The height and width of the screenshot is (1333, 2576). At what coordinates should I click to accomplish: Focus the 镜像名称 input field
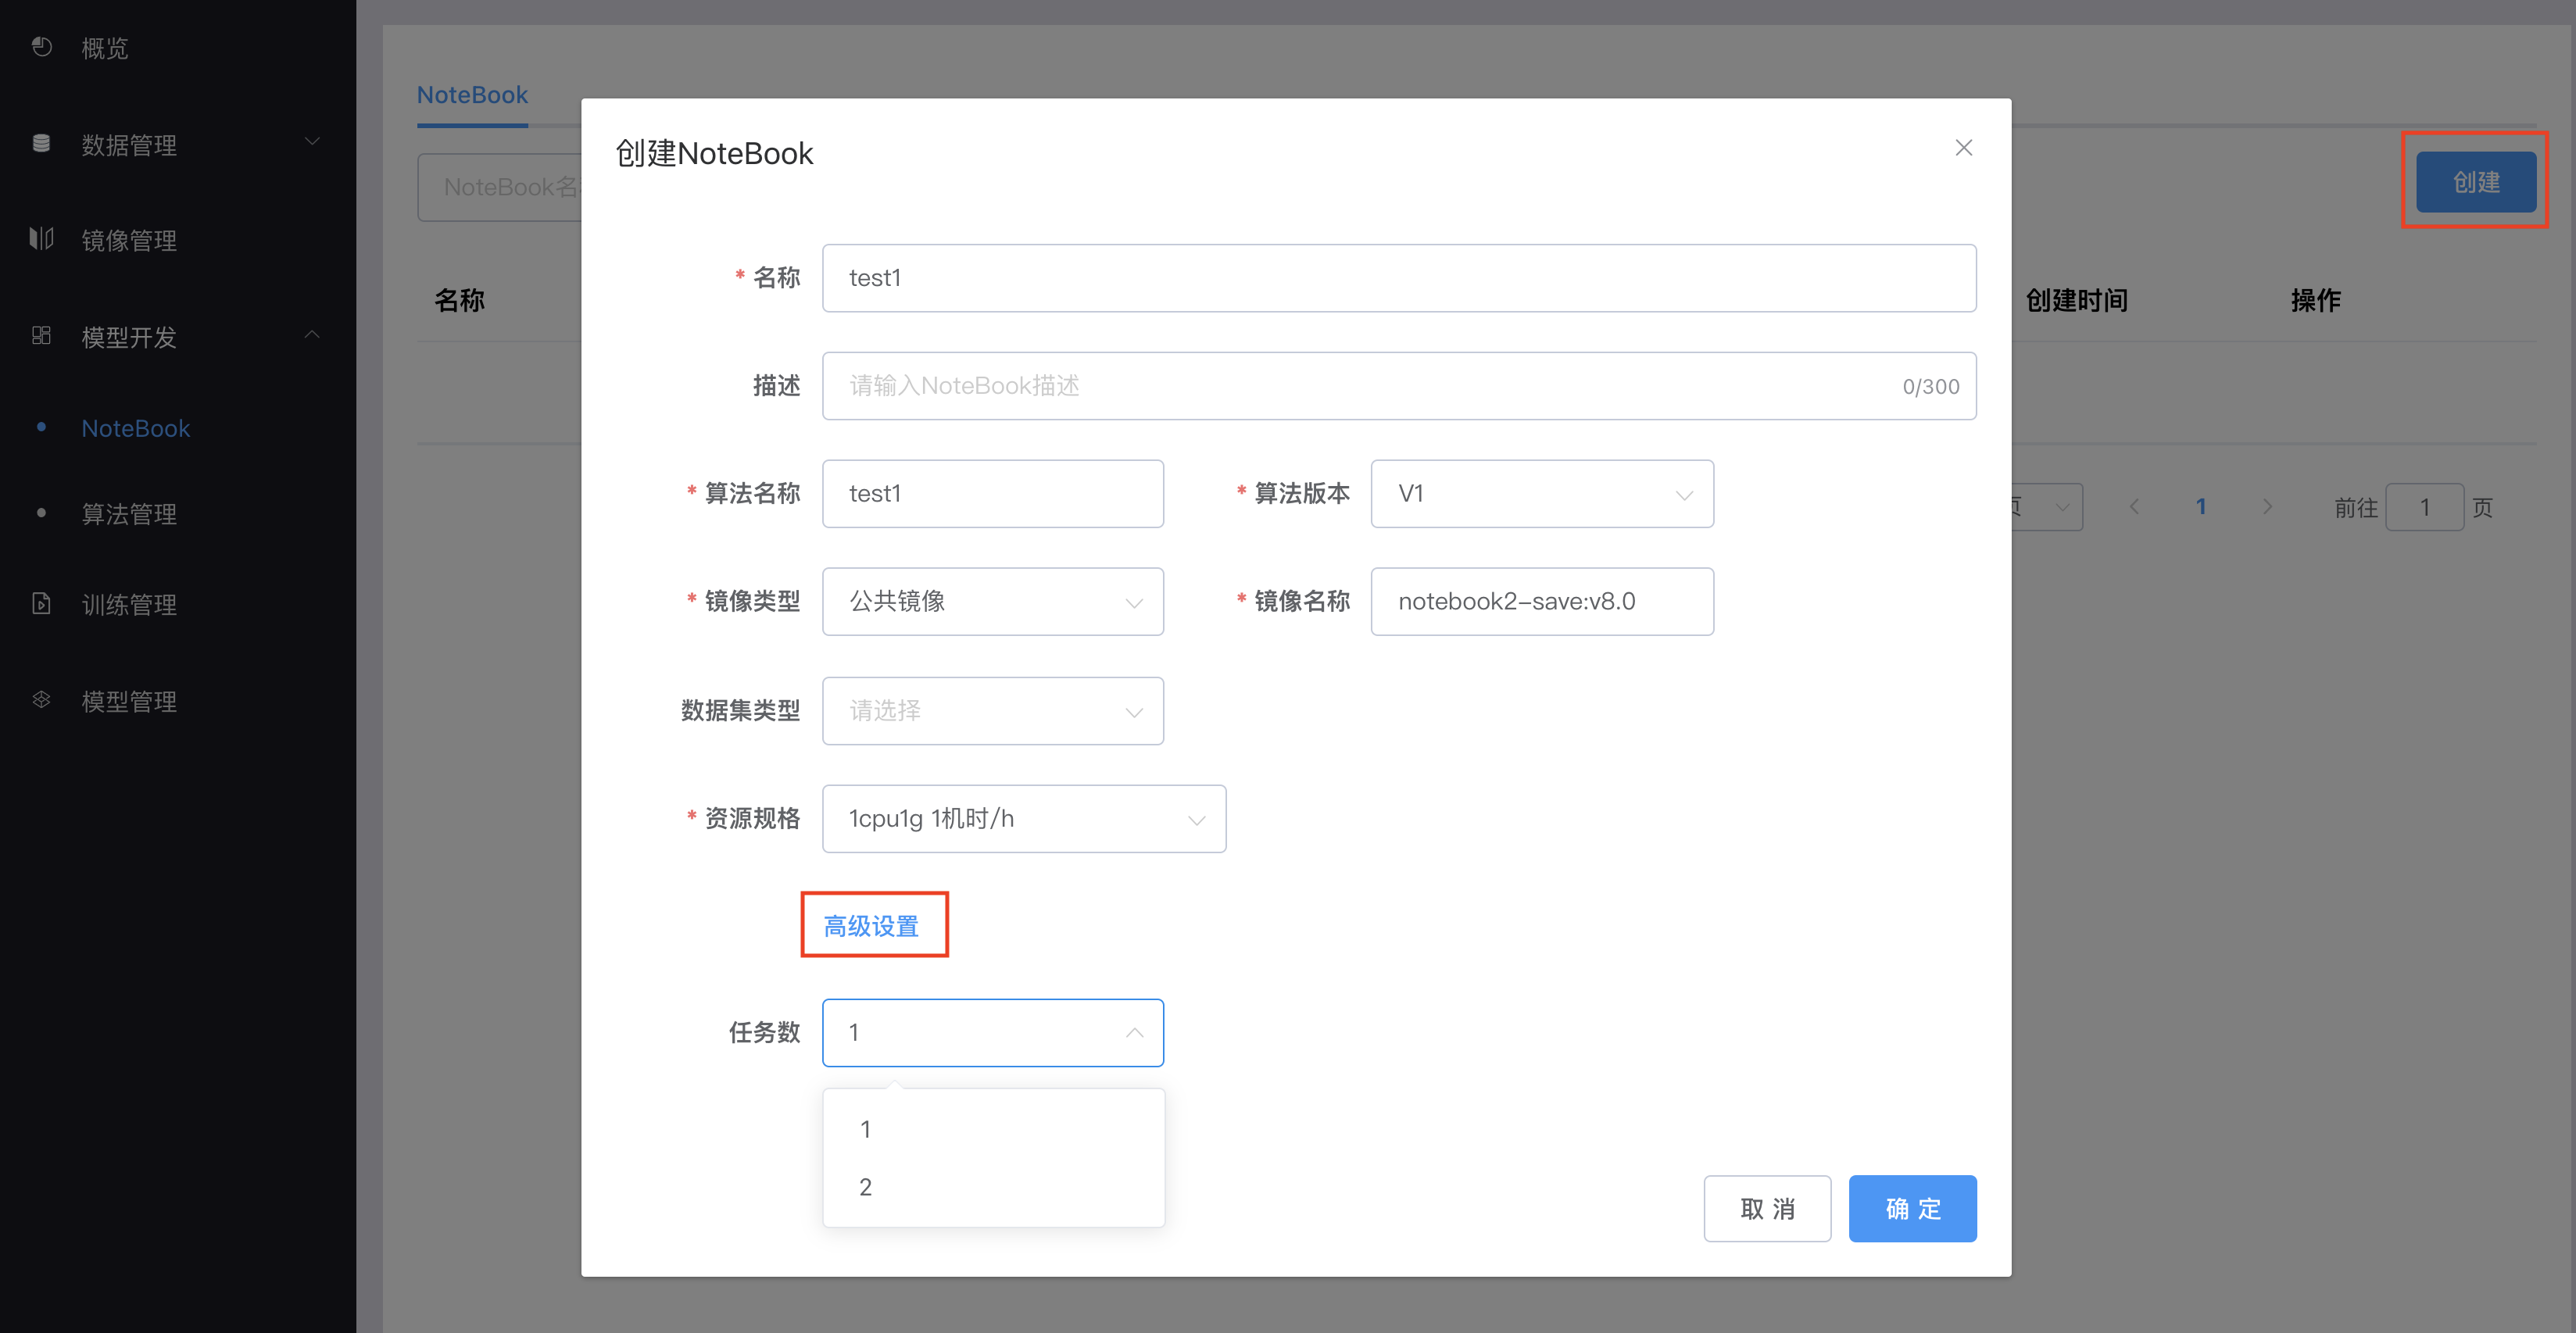pos(1541,602)
